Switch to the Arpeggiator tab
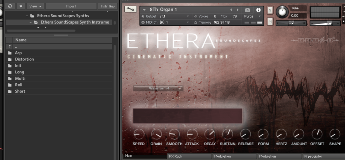The image size is (345, 160). point(324,156)
